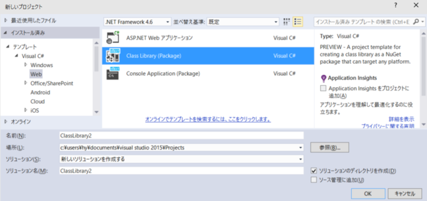The height and width of the screenshot is (201, 427).
Task: Close the new project dialog
Action: pos(416,6)
